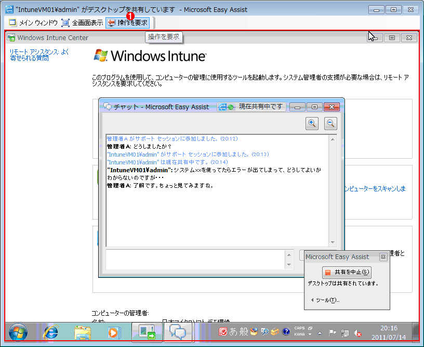Select the Easy Assist chat taskbar button
424x347 pixels.
(x=178, y=332)
